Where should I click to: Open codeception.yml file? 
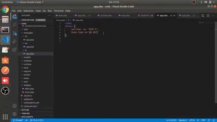click(31, 103)
